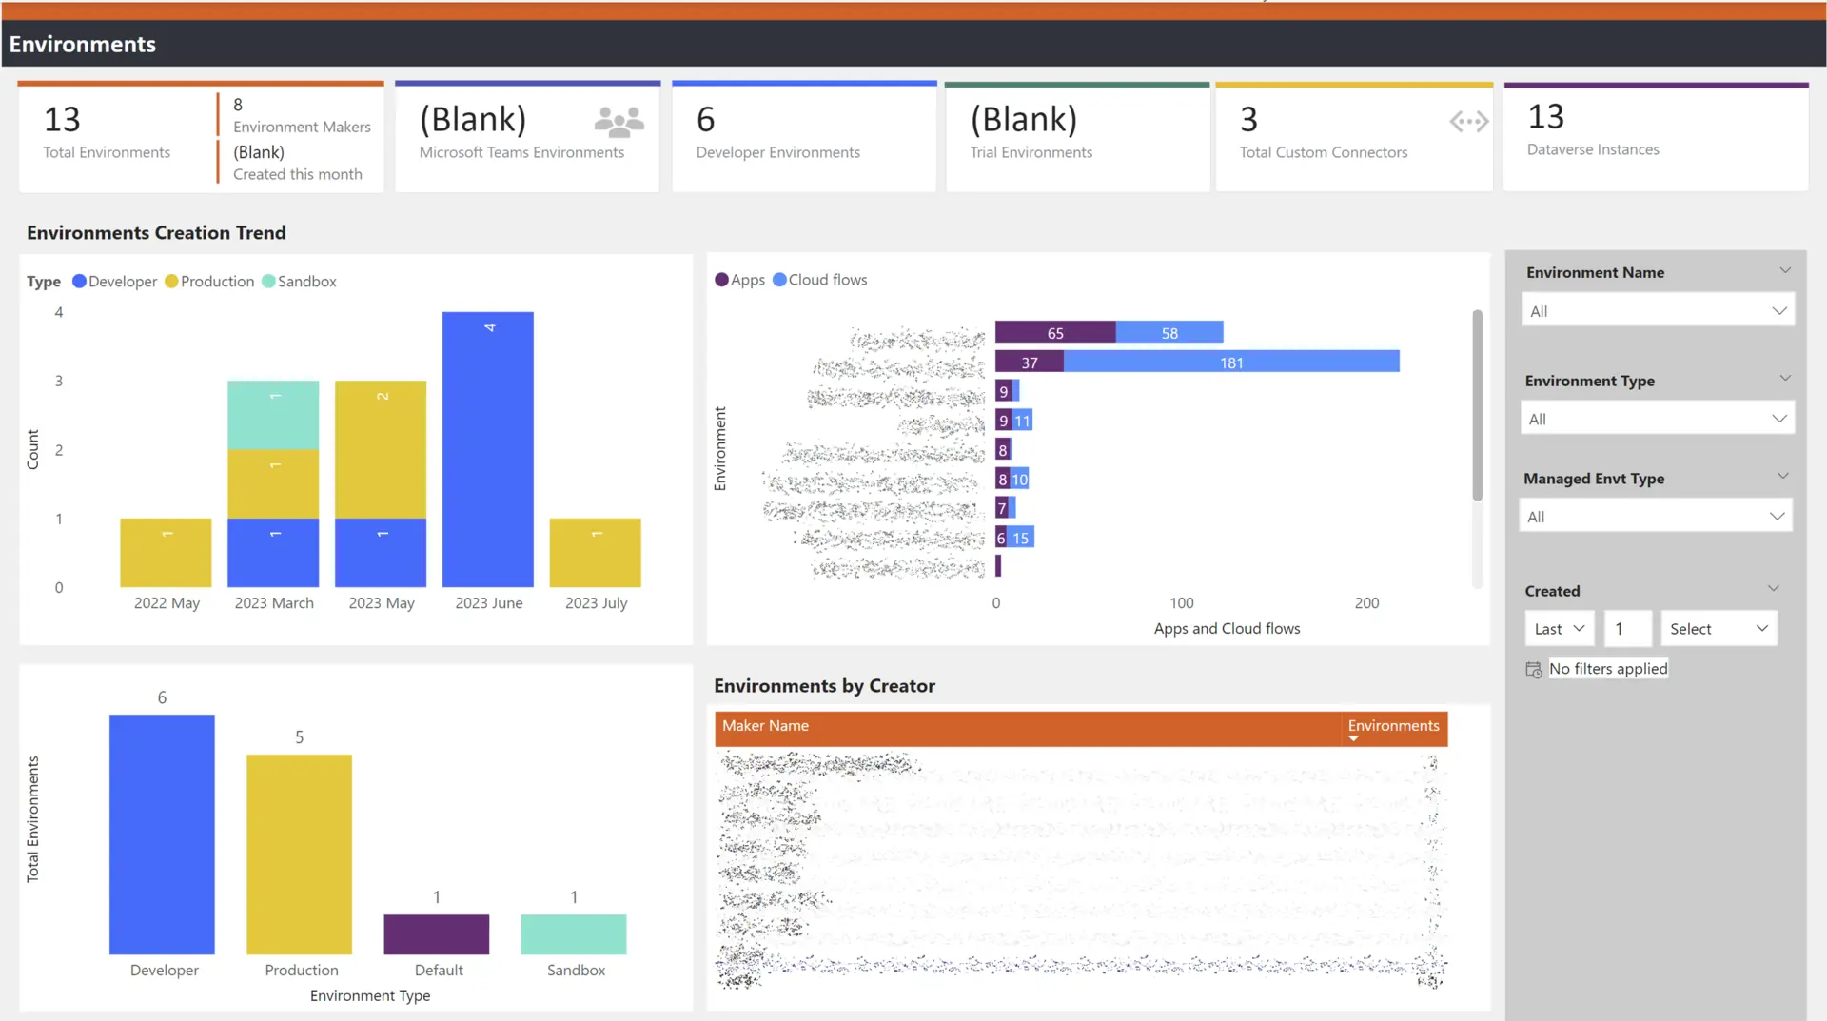Click the Created number input field
The height and width of the screenshot is (1021, 1827).
click(x=1626, y=629)
